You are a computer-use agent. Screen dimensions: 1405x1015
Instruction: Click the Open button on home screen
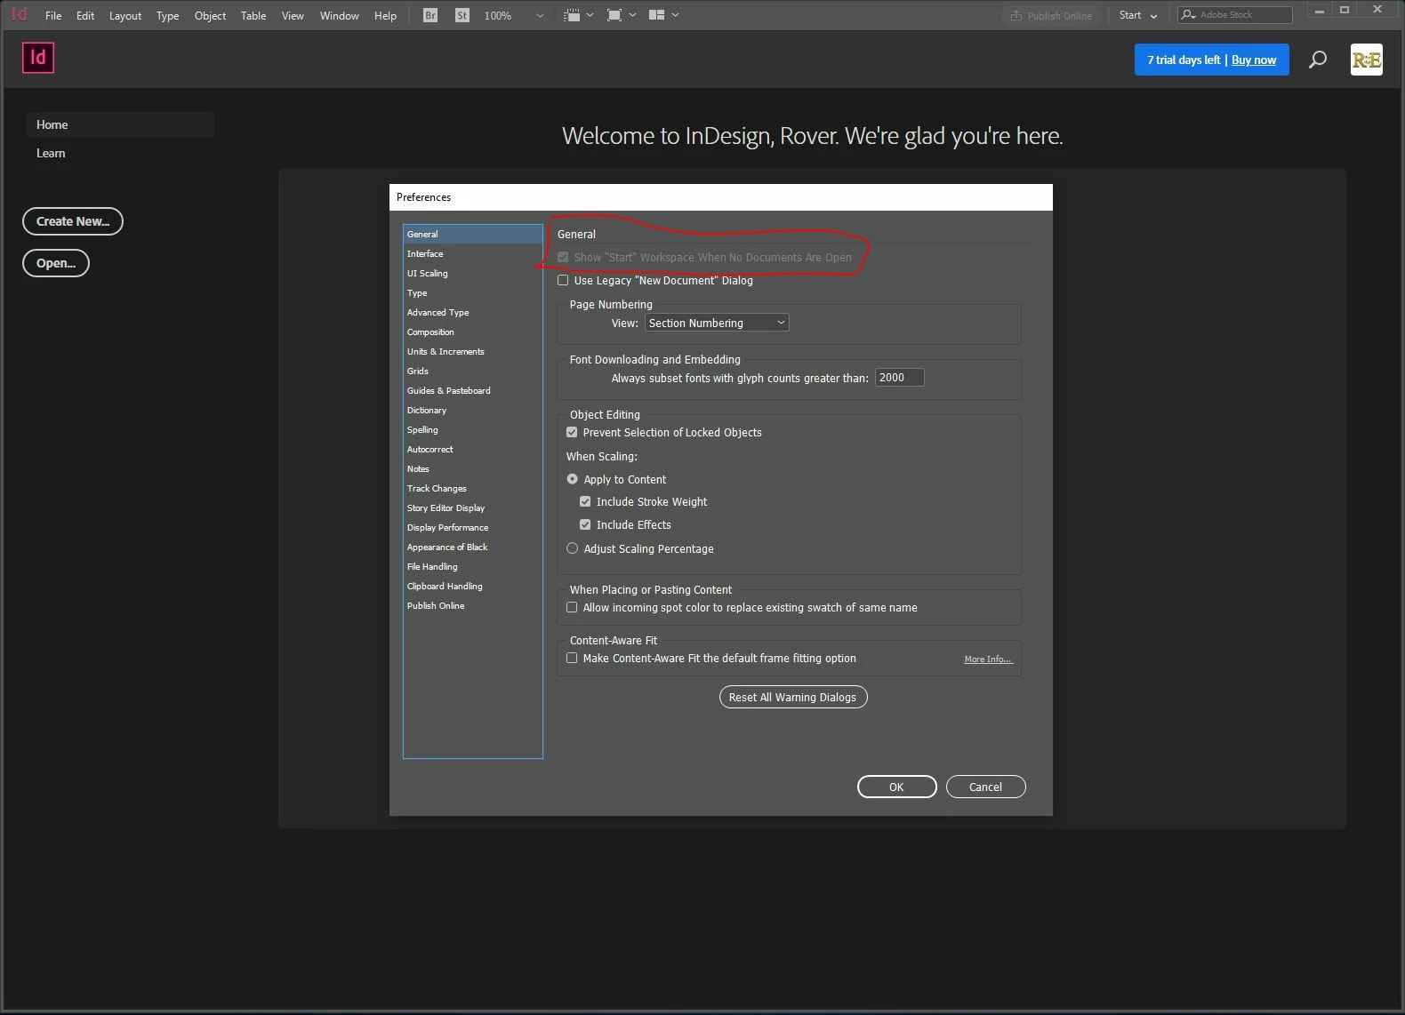[56, 263]
